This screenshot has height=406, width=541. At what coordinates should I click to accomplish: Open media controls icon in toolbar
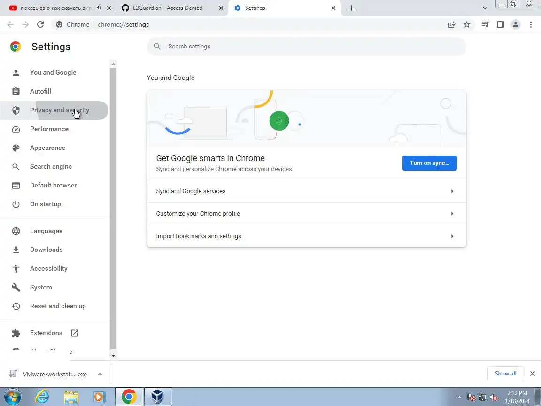[485, 24]
